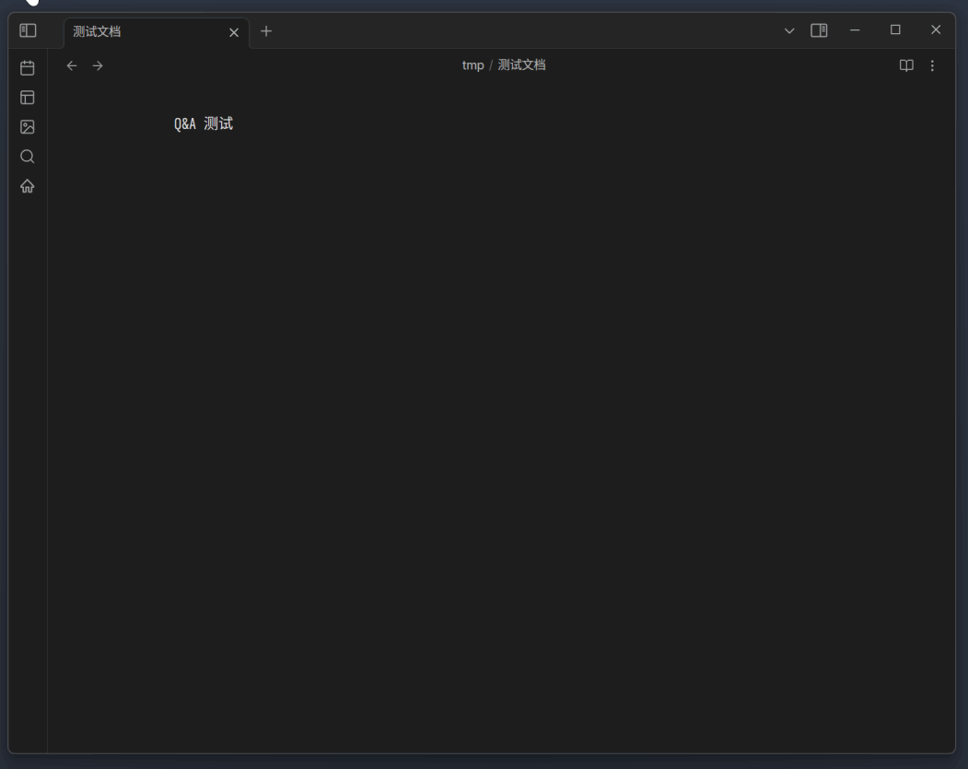
Task: Maximize the application window
Action: (x=895, y=29)
